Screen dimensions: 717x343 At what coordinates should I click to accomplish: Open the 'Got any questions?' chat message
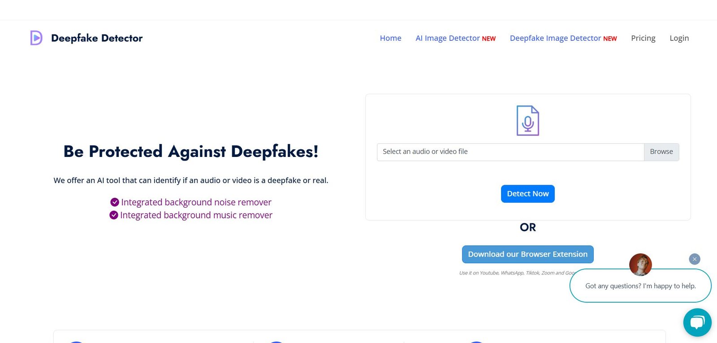click(x=640, y=286)
